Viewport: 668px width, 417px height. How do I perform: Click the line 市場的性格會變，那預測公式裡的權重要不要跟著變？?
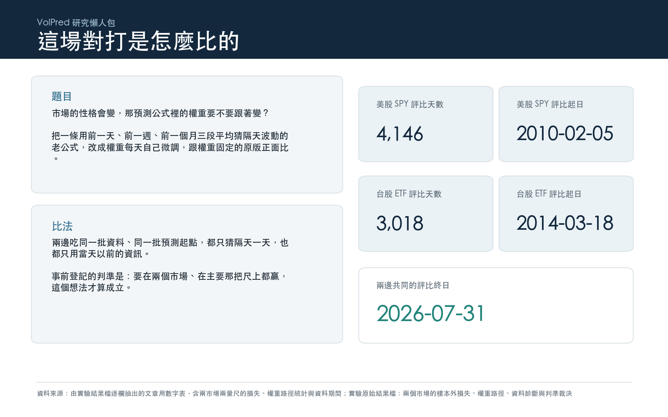click(x=161, y=113)
